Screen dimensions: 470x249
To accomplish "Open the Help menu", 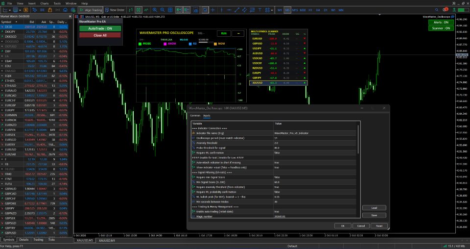I will click(x=85, y=3).
